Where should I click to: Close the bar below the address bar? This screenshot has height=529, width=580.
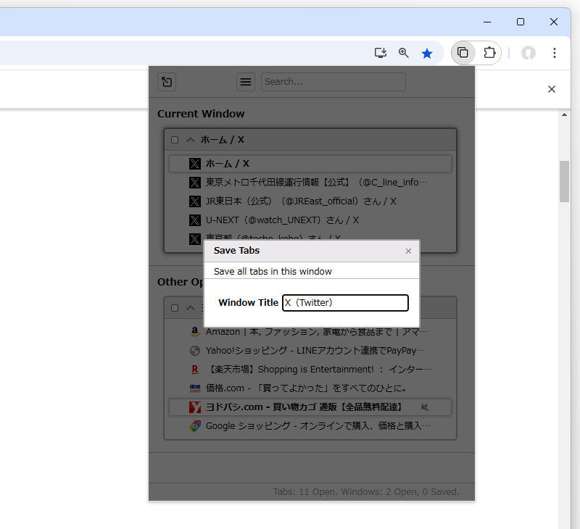[x=552, y=89]
